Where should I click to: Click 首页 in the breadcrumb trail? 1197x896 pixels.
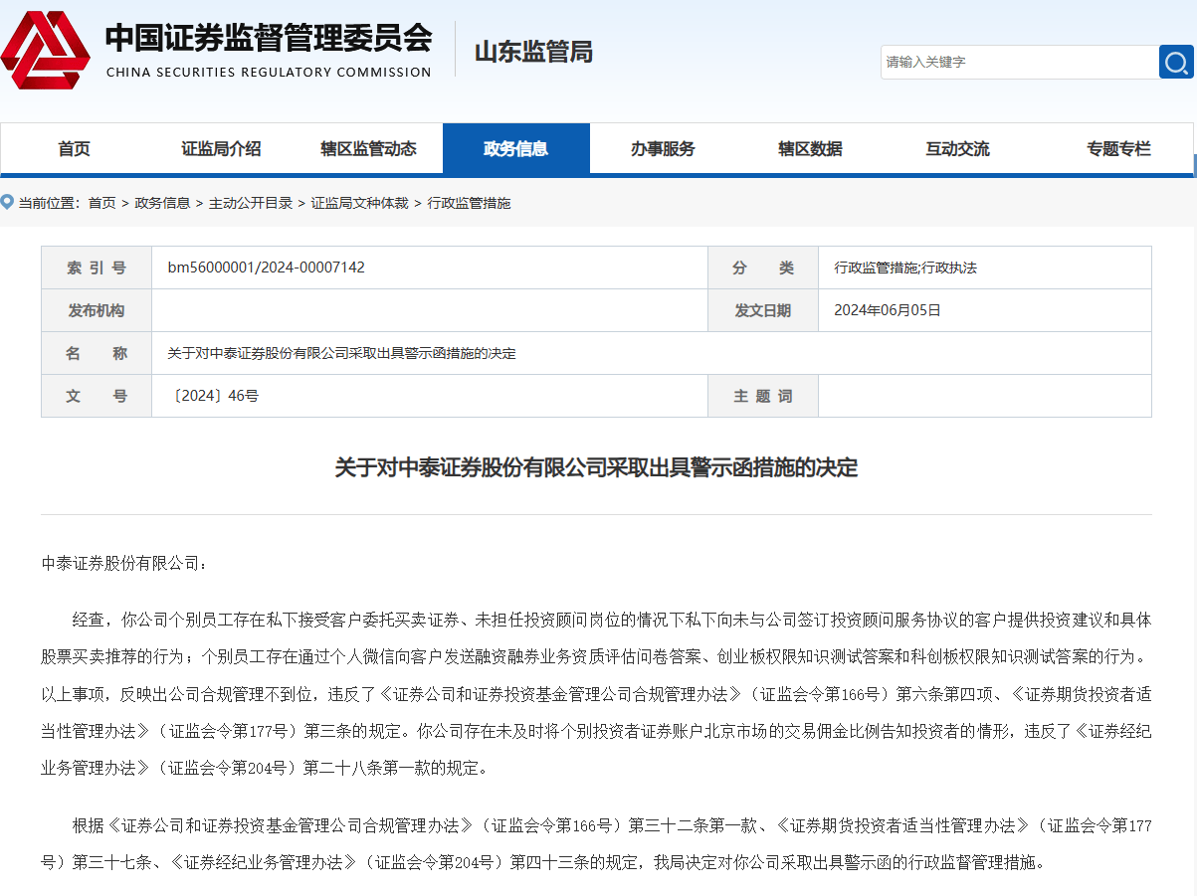(102, 203)
